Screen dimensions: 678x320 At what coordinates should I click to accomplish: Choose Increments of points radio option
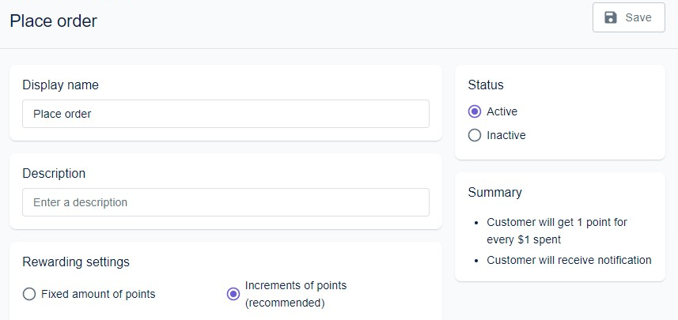tap(233, 294)
